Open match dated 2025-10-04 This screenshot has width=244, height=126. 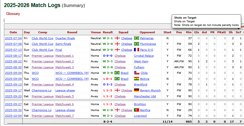click(x=13, y=116)
